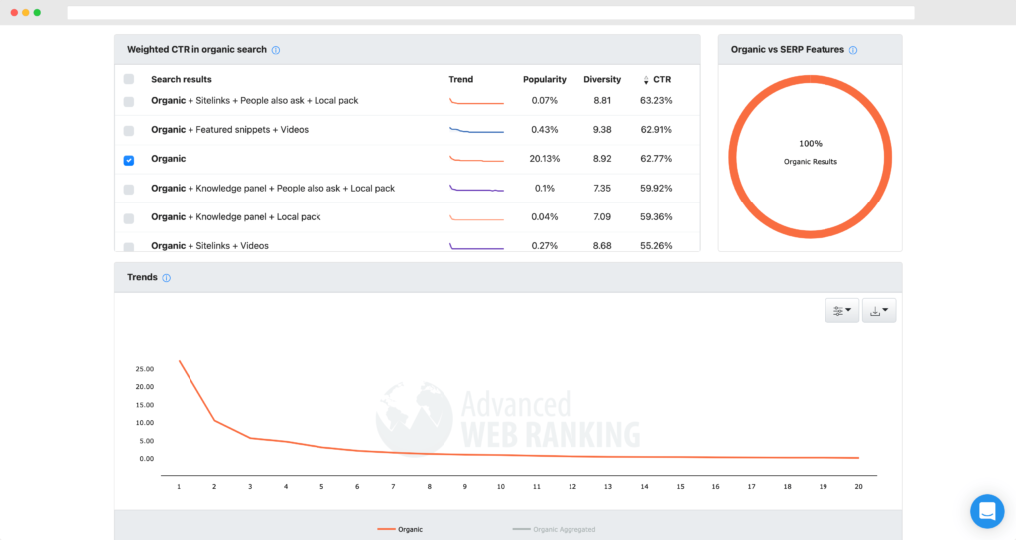Check Organic + Sitelinks + Videos row
This screenshot has width=1016, height=540.
[129, 247]
